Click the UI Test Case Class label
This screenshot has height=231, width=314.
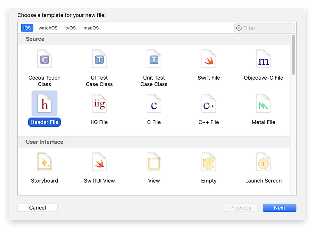coord(99,81)
